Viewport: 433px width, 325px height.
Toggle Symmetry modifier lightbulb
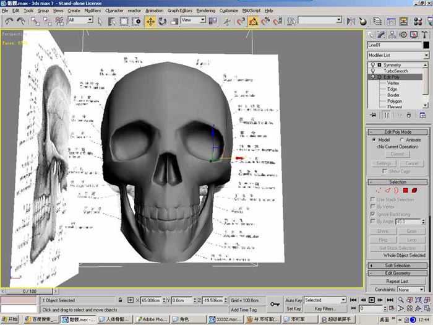point(372,65)
